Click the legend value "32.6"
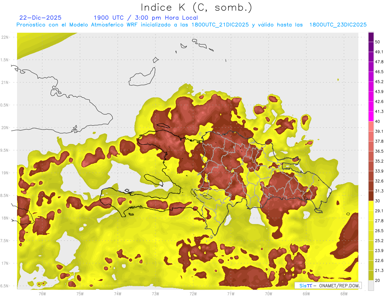This screenshot has width=386, height=298. click(x=379, y=181)
